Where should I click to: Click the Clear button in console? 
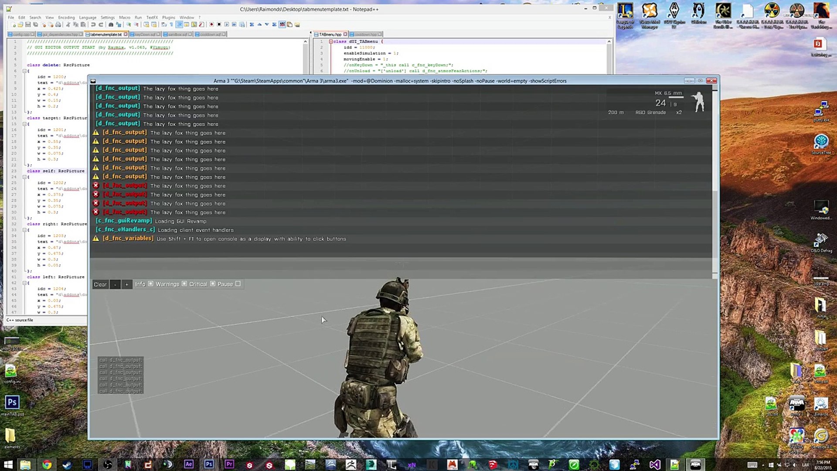pyautogui.click(x=100, y=284)
